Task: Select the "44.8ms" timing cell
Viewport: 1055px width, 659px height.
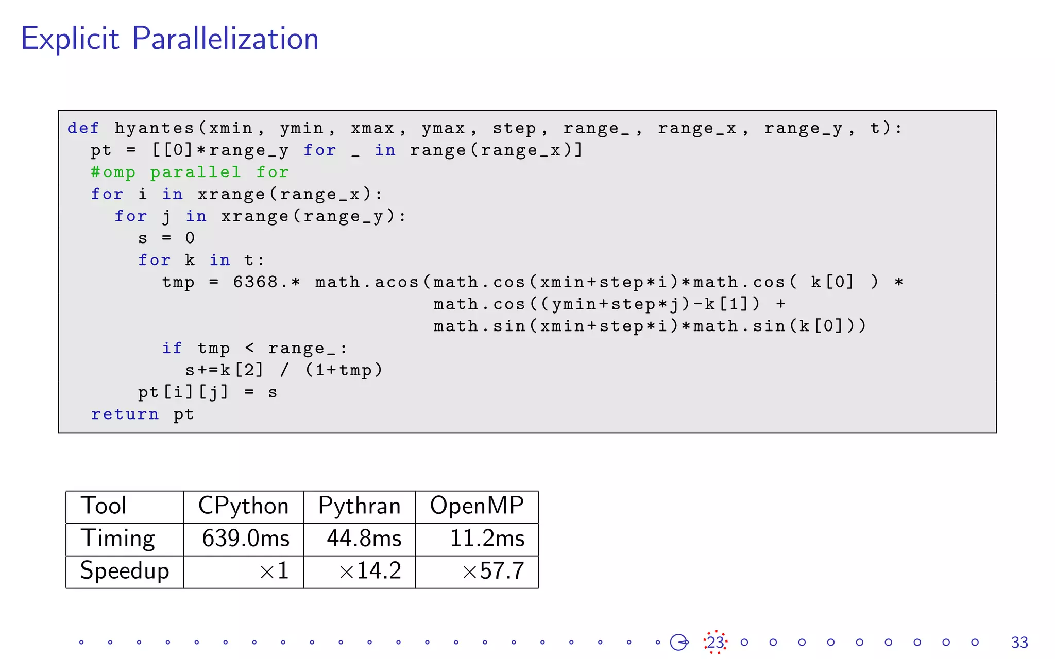Action: coord(360,540)
